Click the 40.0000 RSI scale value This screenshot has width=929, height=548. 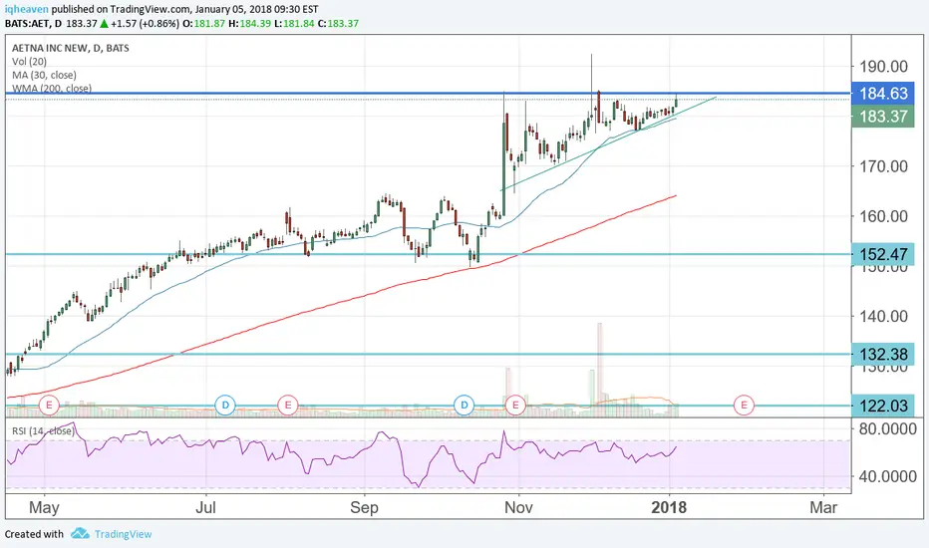point(887,476)
